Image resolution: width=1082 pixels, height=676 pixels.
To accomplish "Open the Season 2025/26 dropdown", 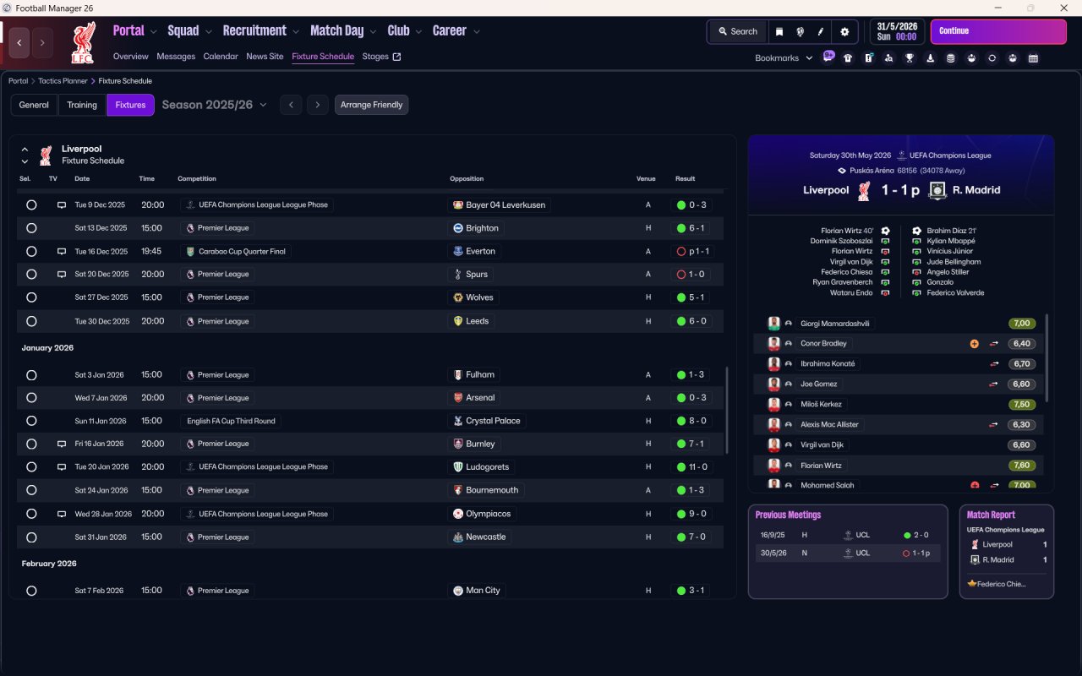I will 214,105.
